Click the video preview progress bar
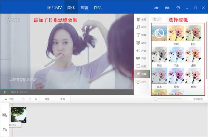Viewport: 208px width, 137px height. click(x=67, y=89)
